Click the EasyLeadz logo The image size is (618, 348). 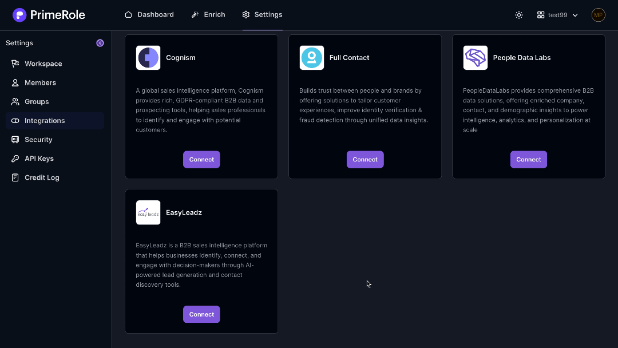pyautogui.click(x=148, y=212)
